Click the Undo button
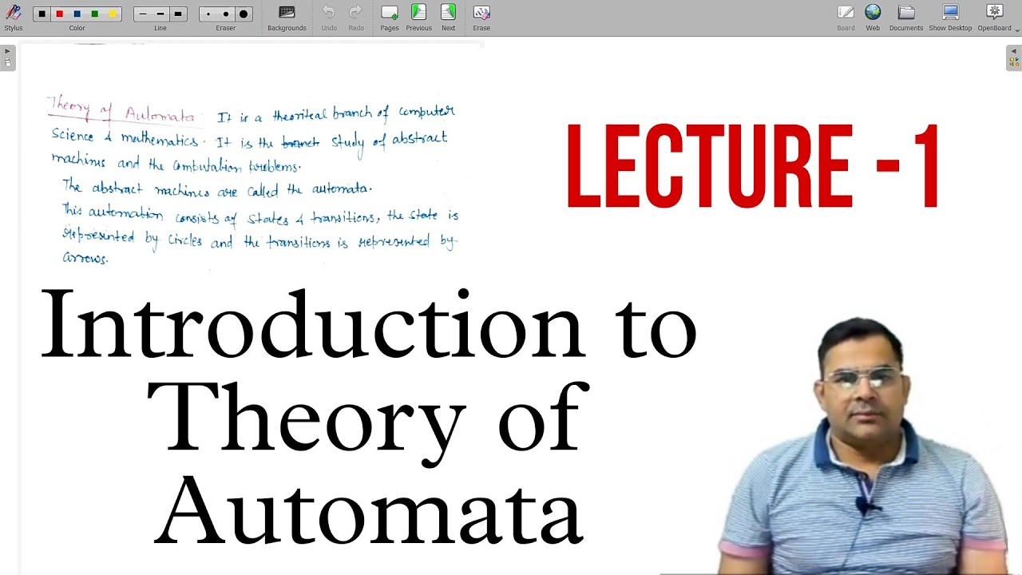1022x575 pixels. point(329,17)
